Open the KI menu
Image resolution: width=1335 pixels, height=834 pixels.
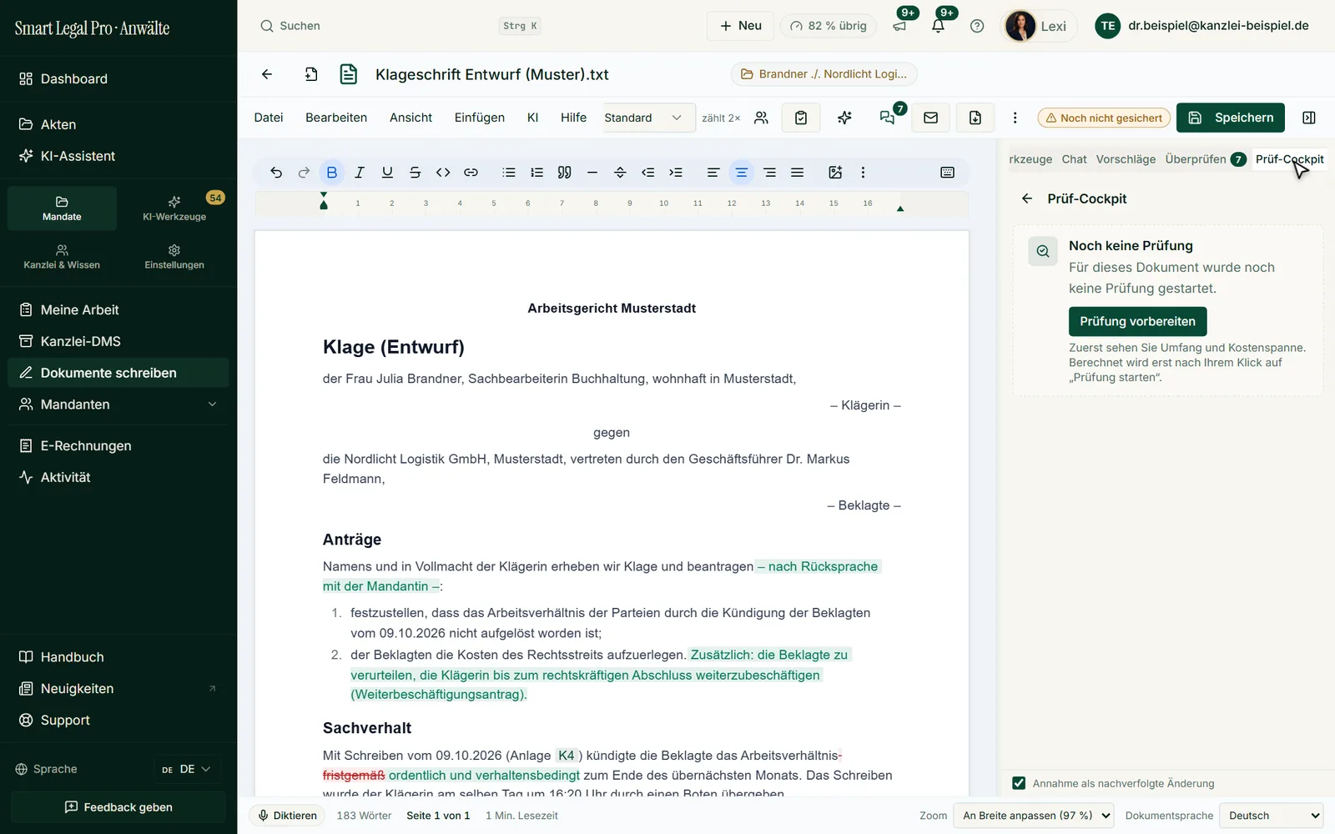pos(532,118)
